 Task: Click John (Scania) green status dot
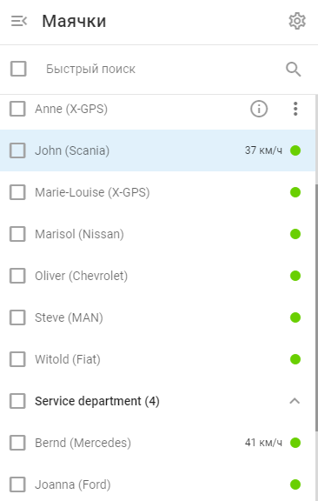pyautogui.click(x=295, y=150)
